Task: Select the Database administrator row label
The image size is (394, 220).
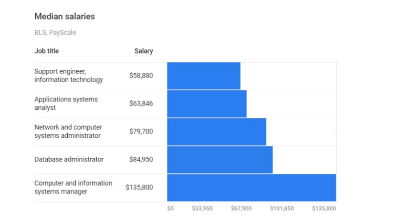Action: 69,159
